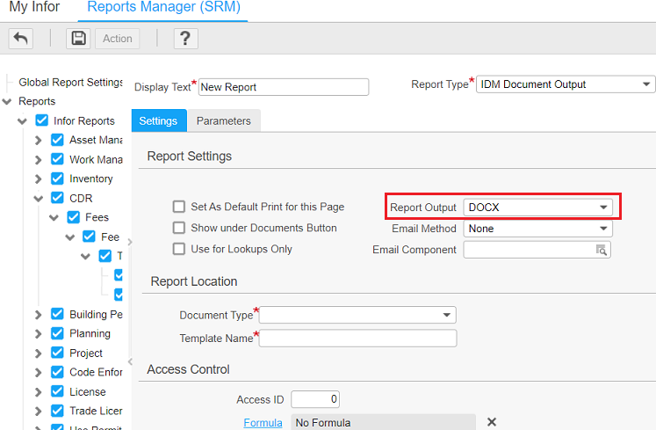
Task: Switch to the Parameters tab
Action: pos(223,121)
